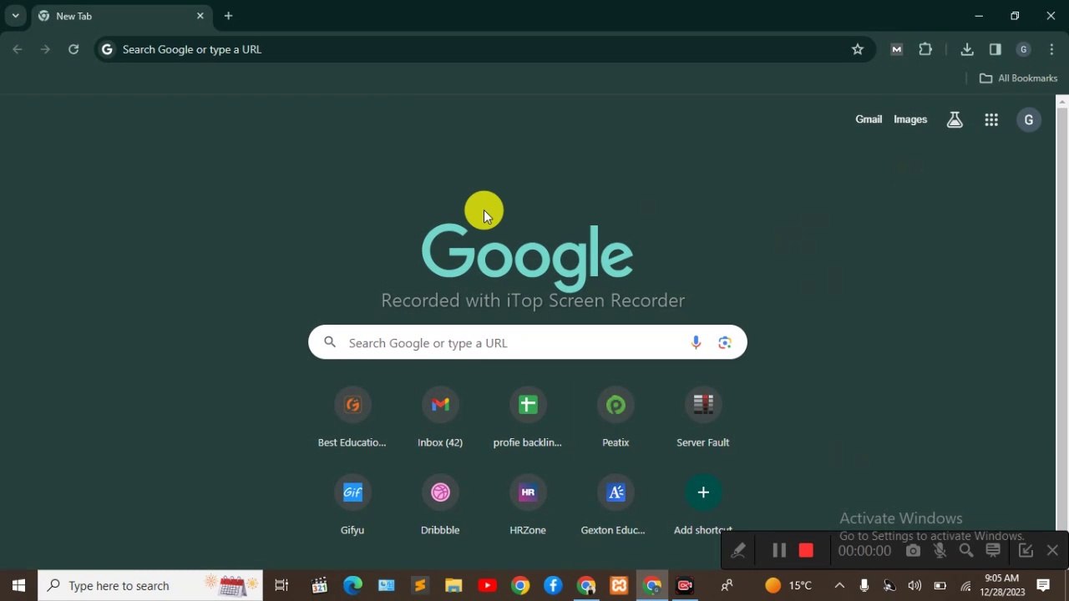Close the New Tab tab

click(200, 16)
